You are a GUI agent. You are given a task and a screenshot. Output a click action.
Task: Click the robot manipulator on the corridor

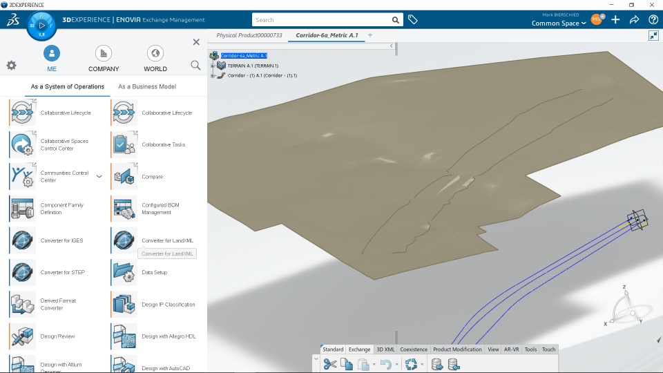(637, 220)
